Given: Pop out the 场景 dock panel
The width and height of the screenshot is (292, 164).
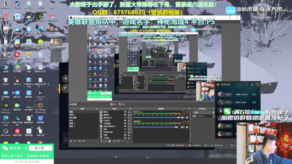Looking at the screenshot, I should (97, 109).
